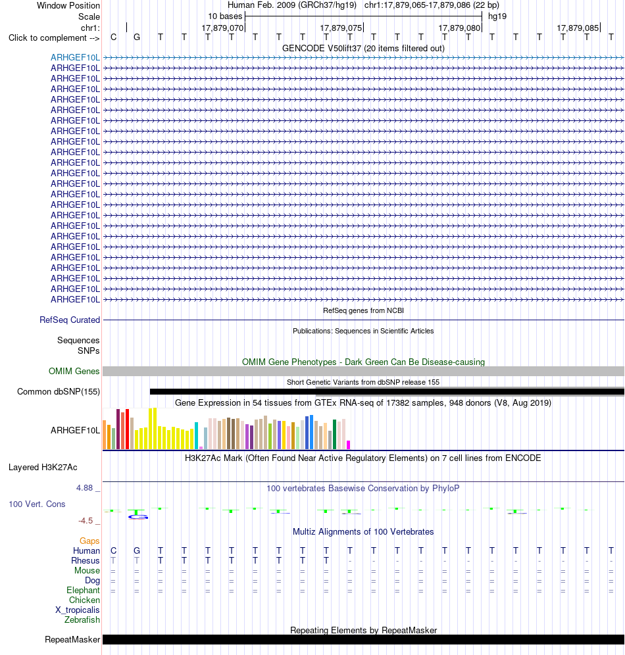Click the RepeatMasker track label
The width and height of the screenshot is (625, 655).
coord(72,640)
